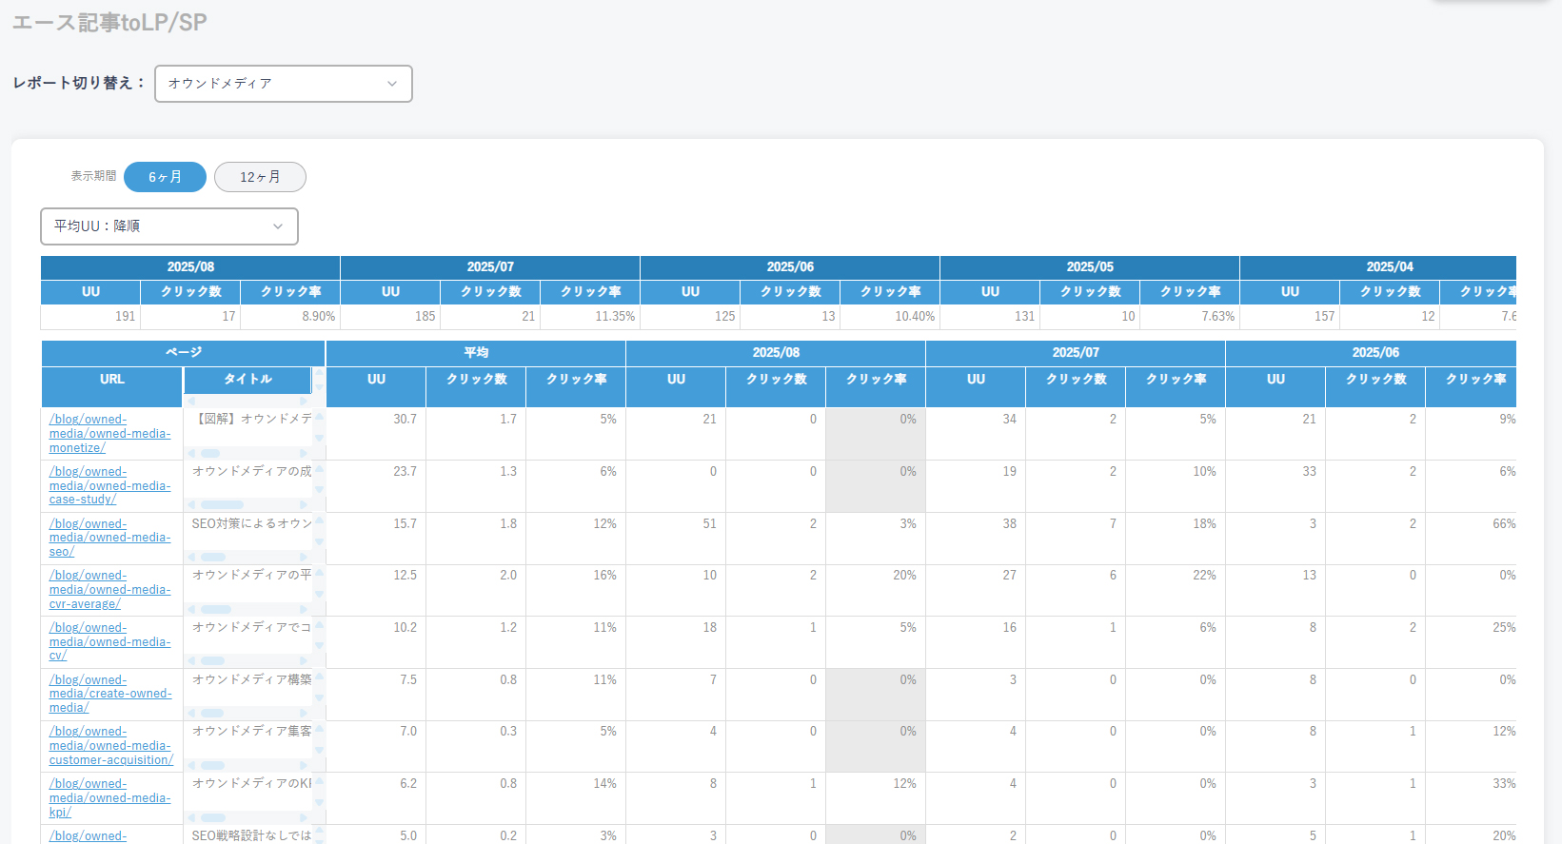This screenshot has width=1562, height=844.
Task: Open the owned-media-monetize blog URL link
Action: point(109,433)
